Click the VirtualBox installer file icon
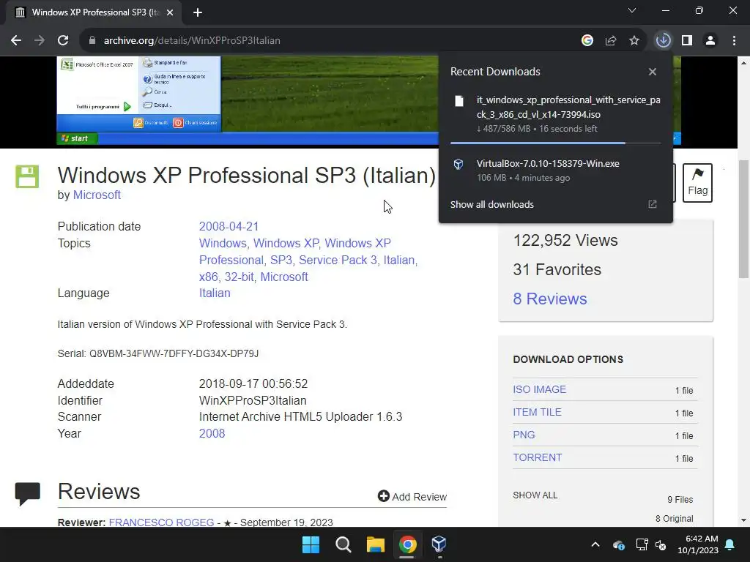 pos(458,165)
